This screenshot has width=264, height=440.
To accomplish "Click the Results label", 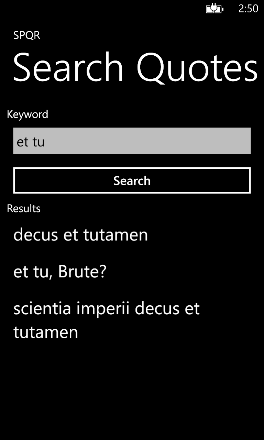I will [24, 208].
